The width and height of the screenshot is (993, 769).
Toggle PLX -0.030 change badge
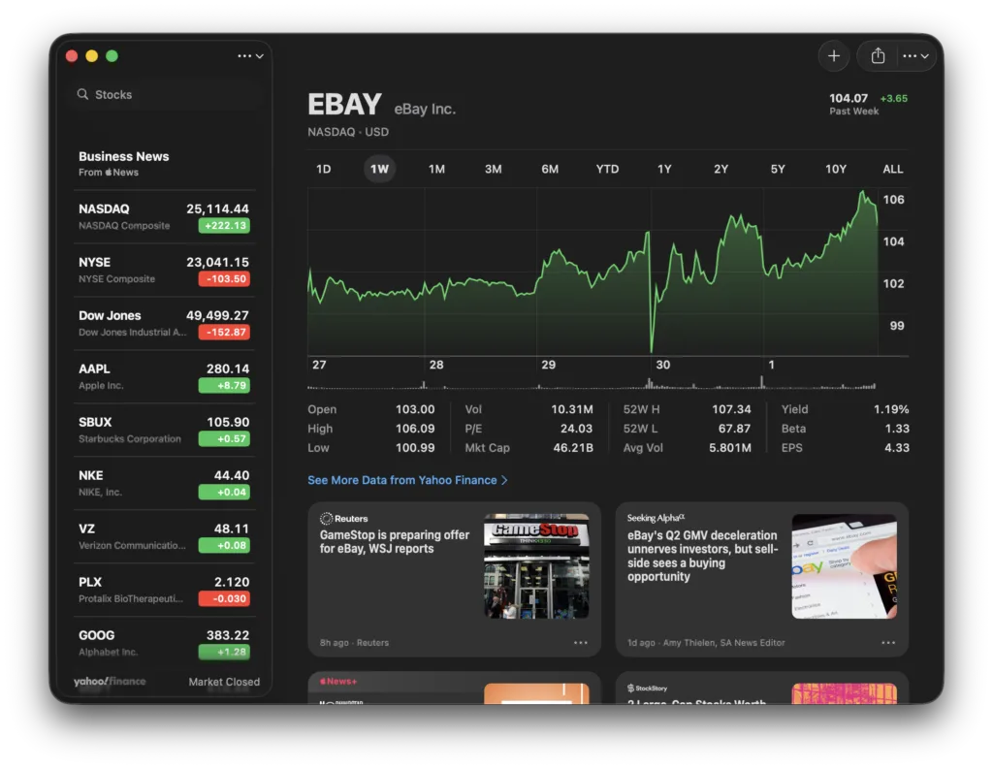(224, 598)
